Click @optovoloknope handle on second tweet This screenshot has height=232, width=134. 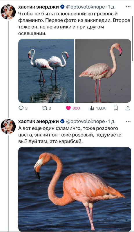pos(85,121)
